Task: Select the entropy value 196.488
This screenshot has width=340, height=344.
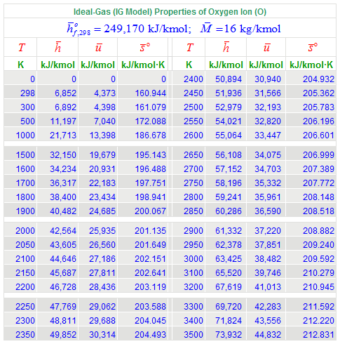Action: [x=151, y=169]
